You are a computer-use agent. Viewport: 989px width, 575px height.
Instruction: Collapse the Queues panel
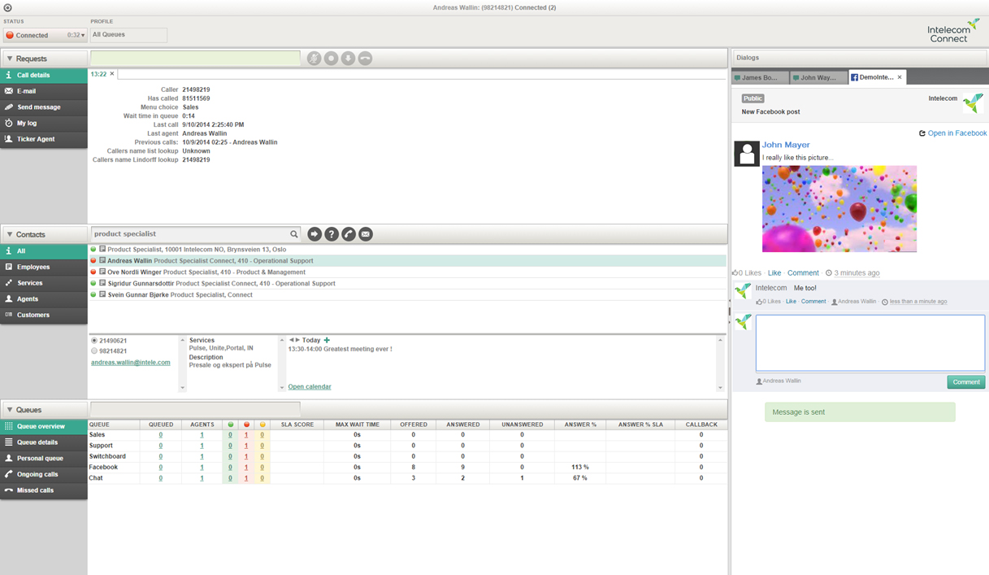(x=10, y=410)
